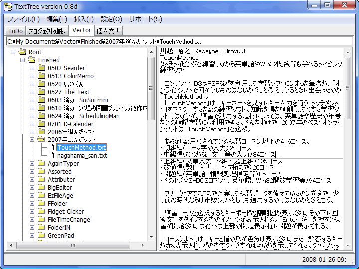
Task: Open the ファイル(F) menu
Action: 23,19
